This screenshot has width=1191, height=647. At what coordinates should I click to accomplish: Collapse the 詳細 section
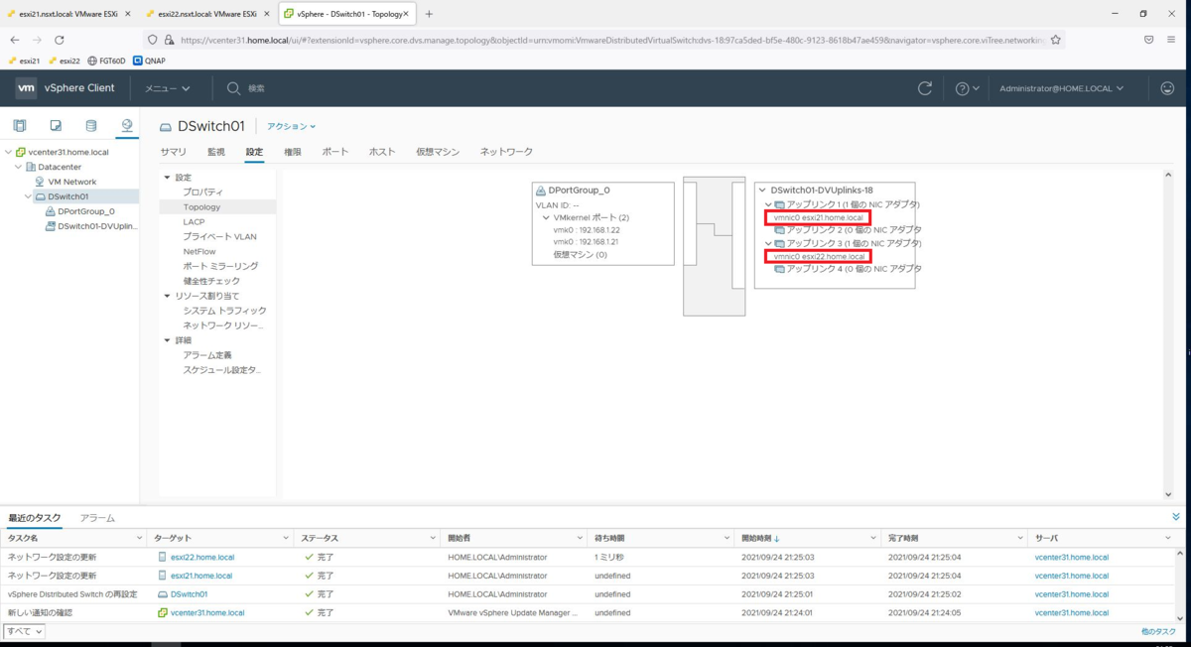pos(167,339)
